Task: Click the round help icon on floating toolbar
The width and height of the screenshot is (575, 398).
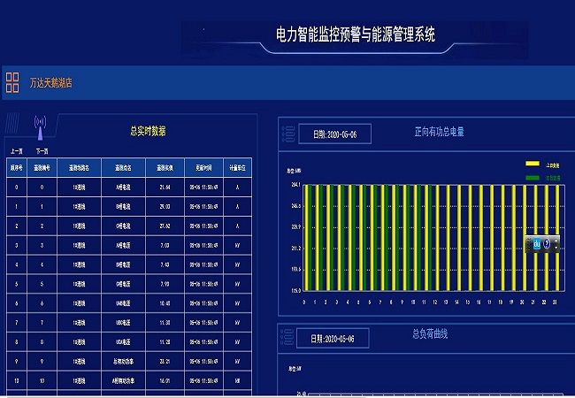Action: point(548,243)
